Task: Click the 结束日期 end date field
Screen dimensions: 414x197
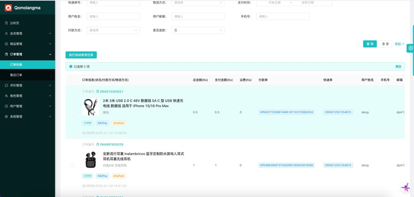Action: [x=308, y=3]
